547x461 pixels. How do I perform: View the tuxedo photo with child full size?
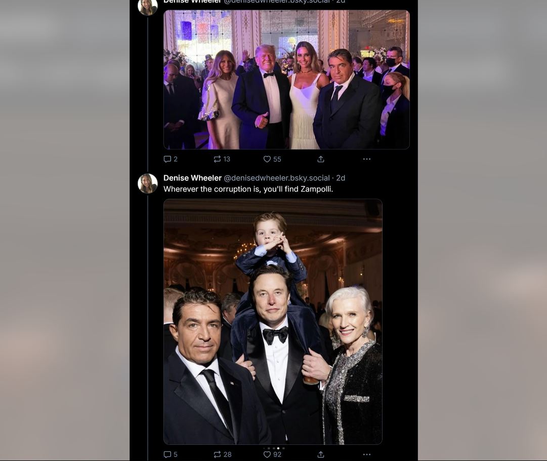click(x=273, y=322)
